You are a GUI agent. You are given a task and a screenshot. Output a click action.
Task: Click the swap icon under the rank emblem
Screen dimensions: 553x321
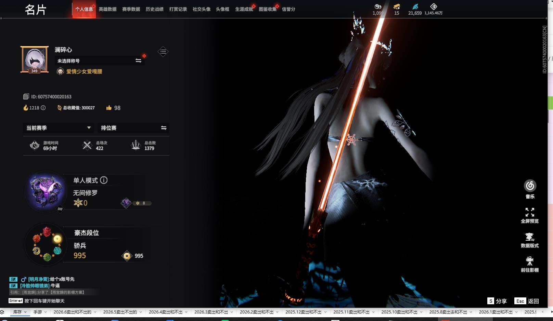coord(60,209)
